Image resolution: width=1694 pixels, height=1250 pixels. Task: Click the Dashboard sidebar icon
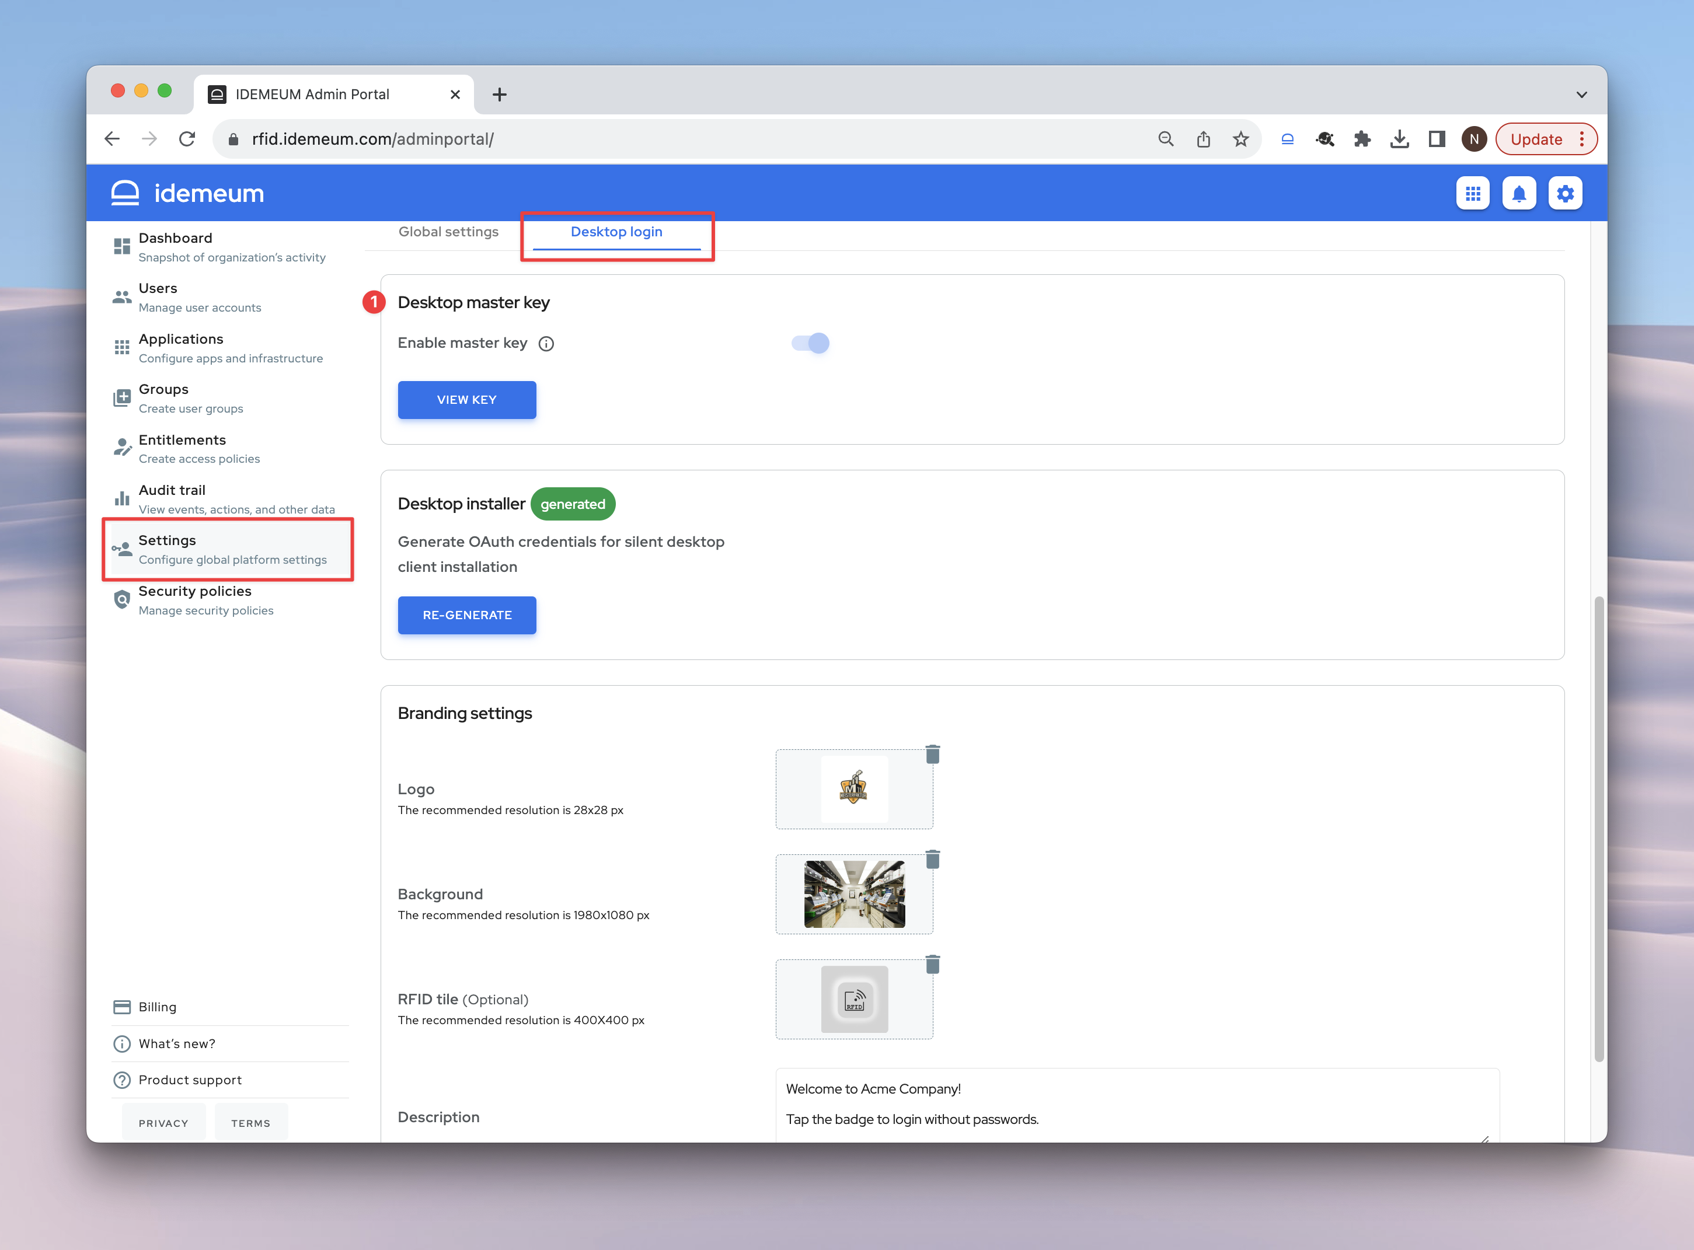(x=122, y=247)
